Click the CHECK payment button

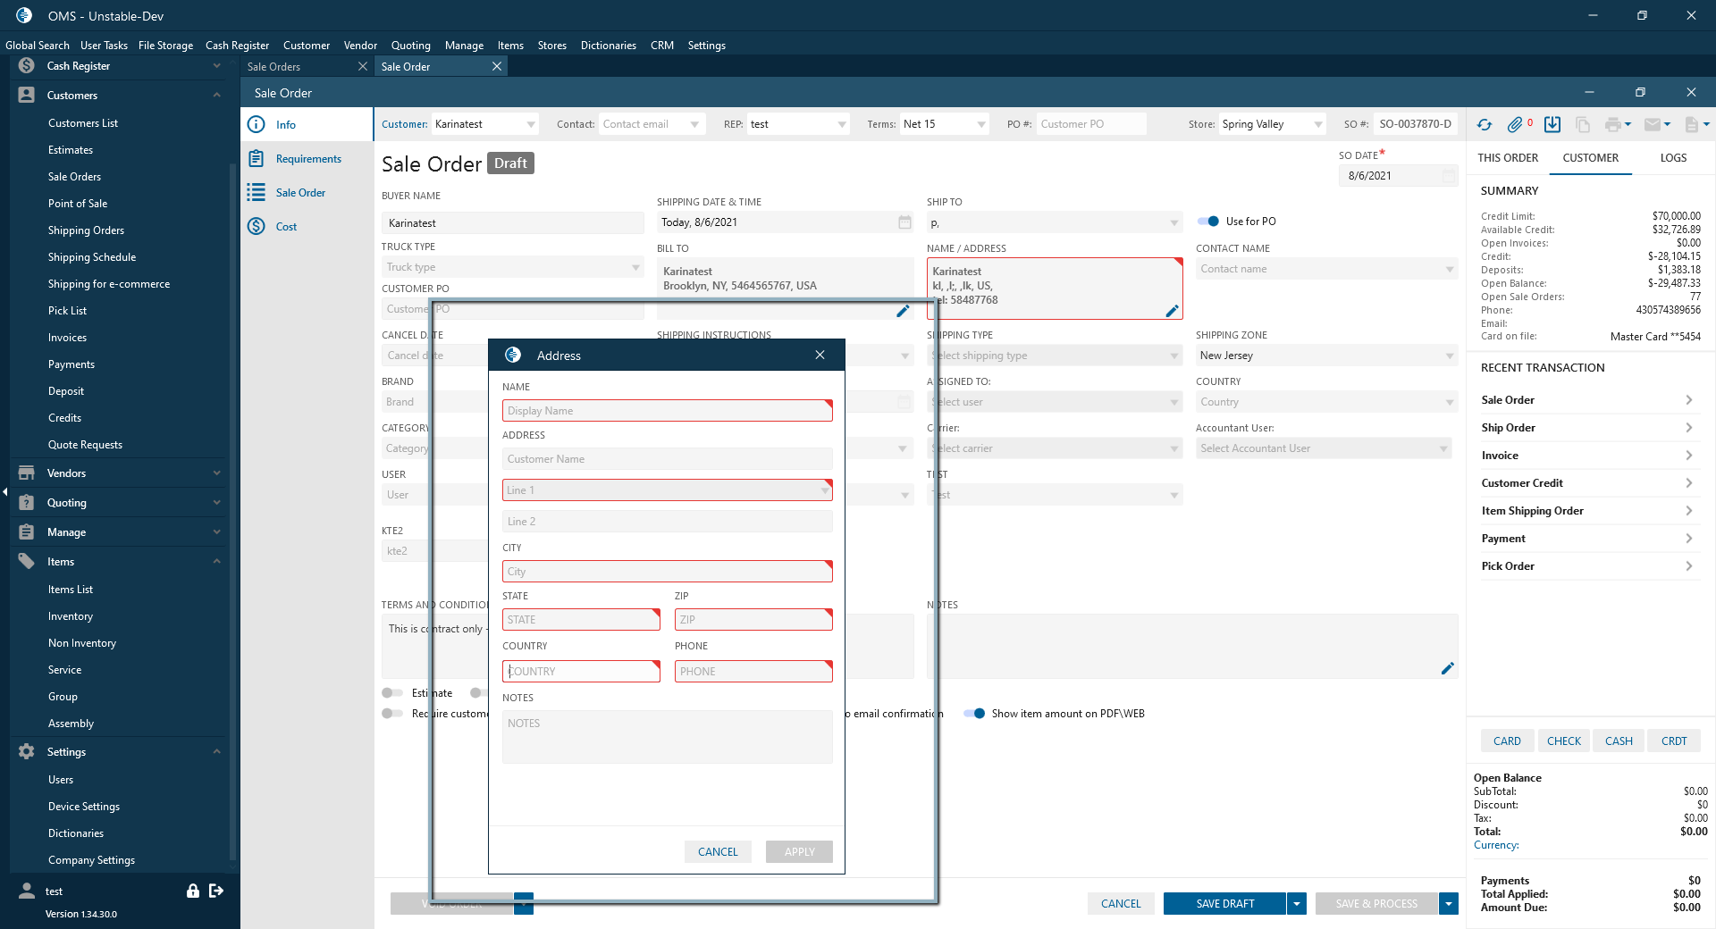(x=1564, y=741)
